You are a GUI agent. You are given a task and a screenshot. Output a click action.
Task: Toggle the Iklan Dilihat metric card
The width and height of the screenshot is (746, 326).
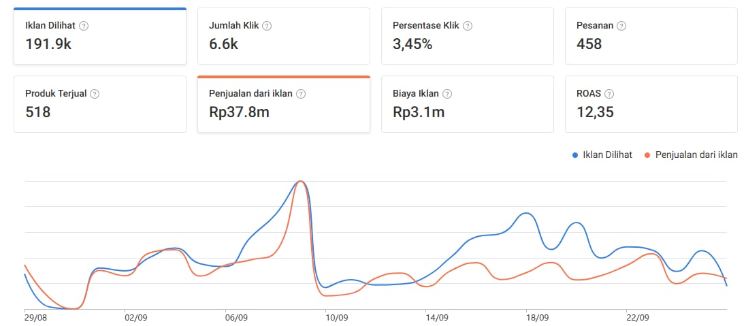tap(99, 36)
